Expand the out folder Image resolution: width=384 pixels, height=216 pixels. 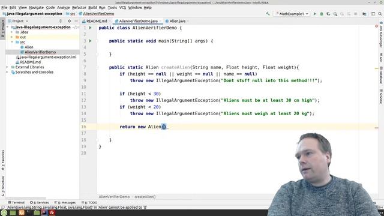coord(12,37)
